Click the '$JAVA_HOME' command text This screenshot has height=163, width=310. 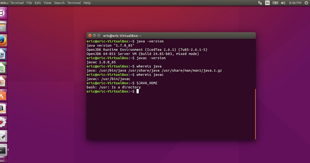point(147,83)
